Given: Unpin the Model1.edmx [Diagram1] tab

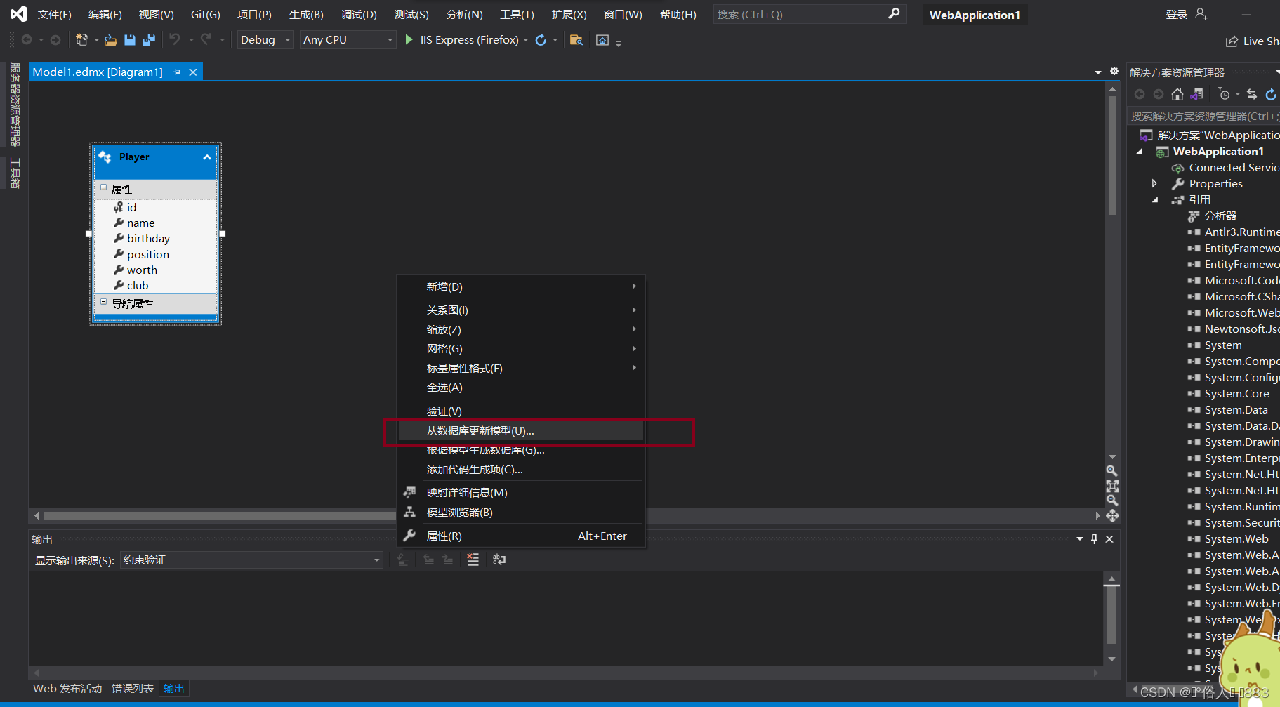Looking at the screenshot, I should pyautogui.click(x=177, y=72).
